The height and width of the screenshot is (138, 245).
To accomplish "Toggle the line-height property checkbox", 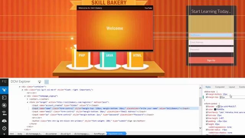I will [x=207, y=118].
